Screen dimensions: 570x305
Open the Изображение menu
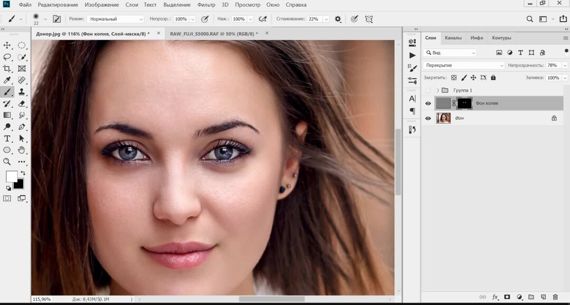[102, 5]
